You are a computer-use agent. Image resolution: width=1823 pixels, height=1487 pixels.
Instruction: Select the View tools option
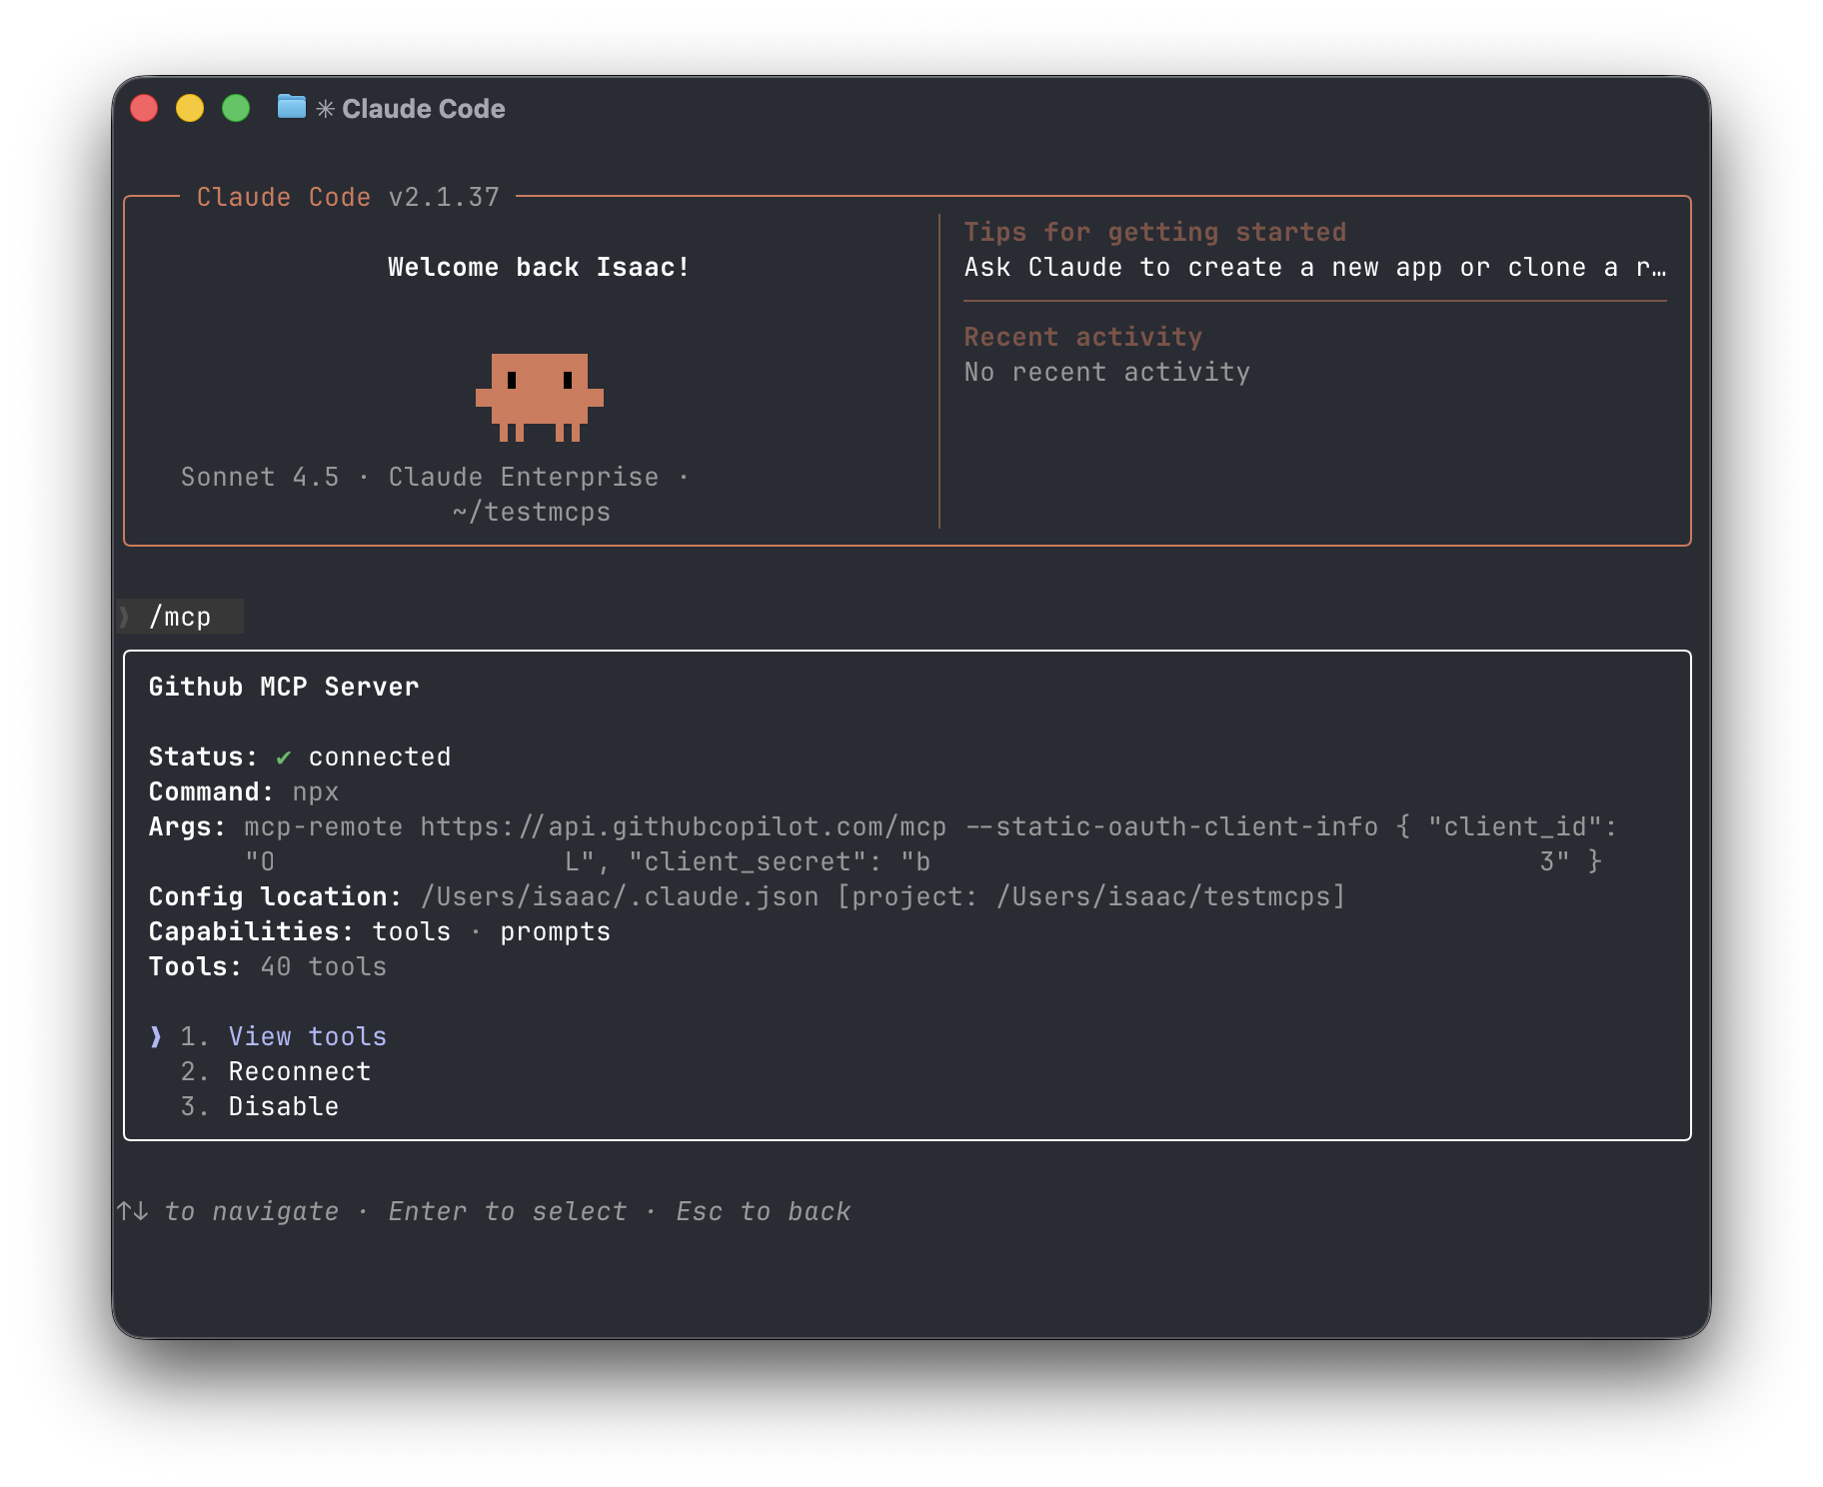point(307,1036)
